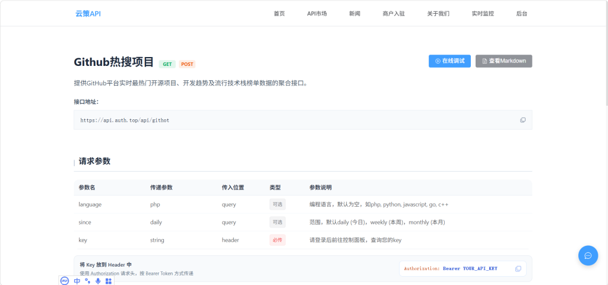Screen dimensions: 608x285
Task: Open the IME toolbox grid icon
Action: point(109,281)
